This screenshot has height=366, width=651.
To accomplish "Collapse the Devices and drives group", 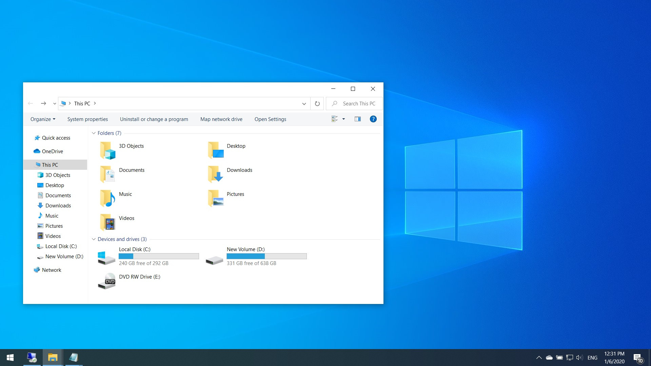I will coord(94,239).
